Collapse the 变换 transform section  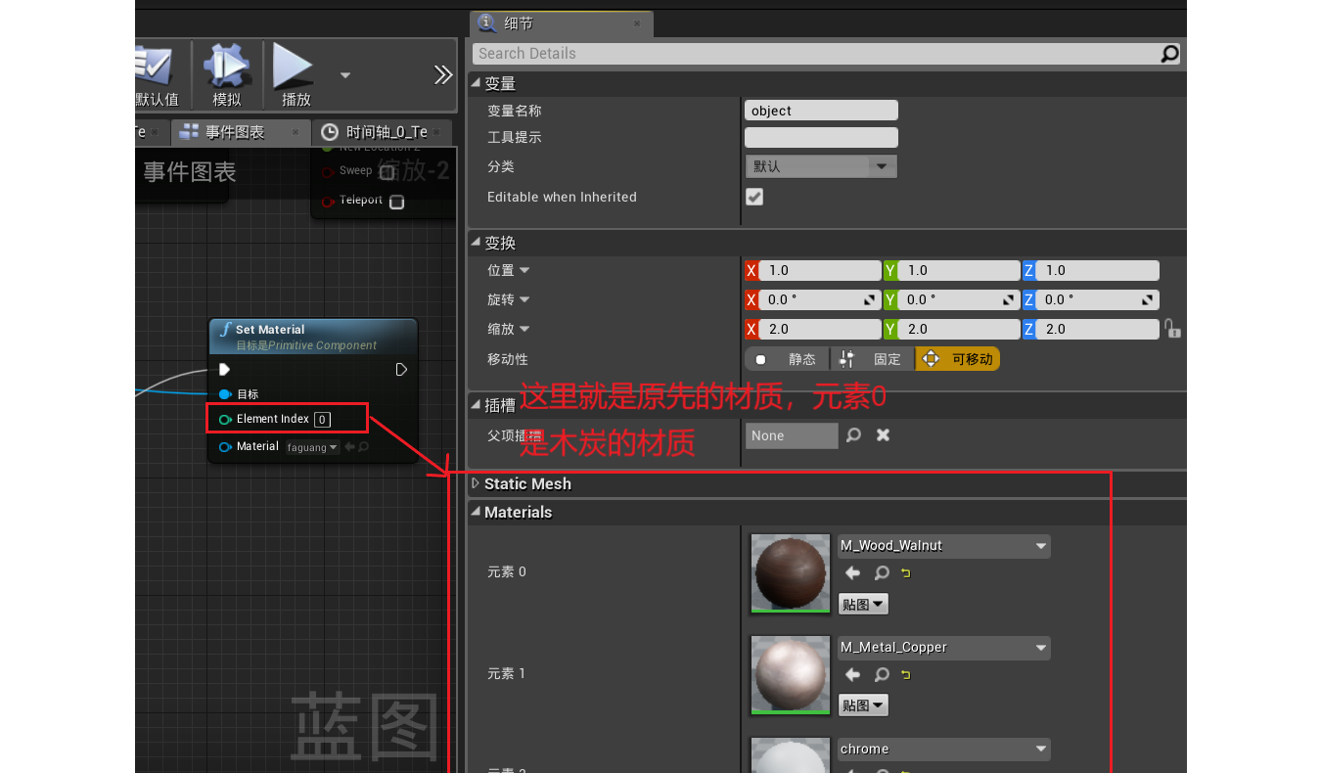(476, 242)
